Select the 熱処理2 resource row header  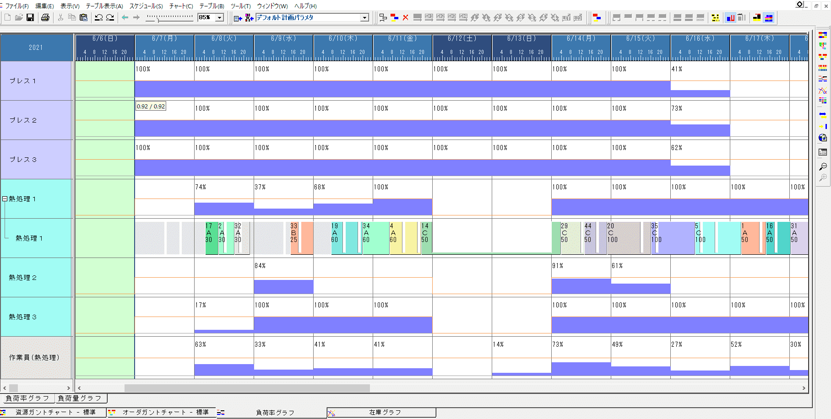(x=36, y=278)
